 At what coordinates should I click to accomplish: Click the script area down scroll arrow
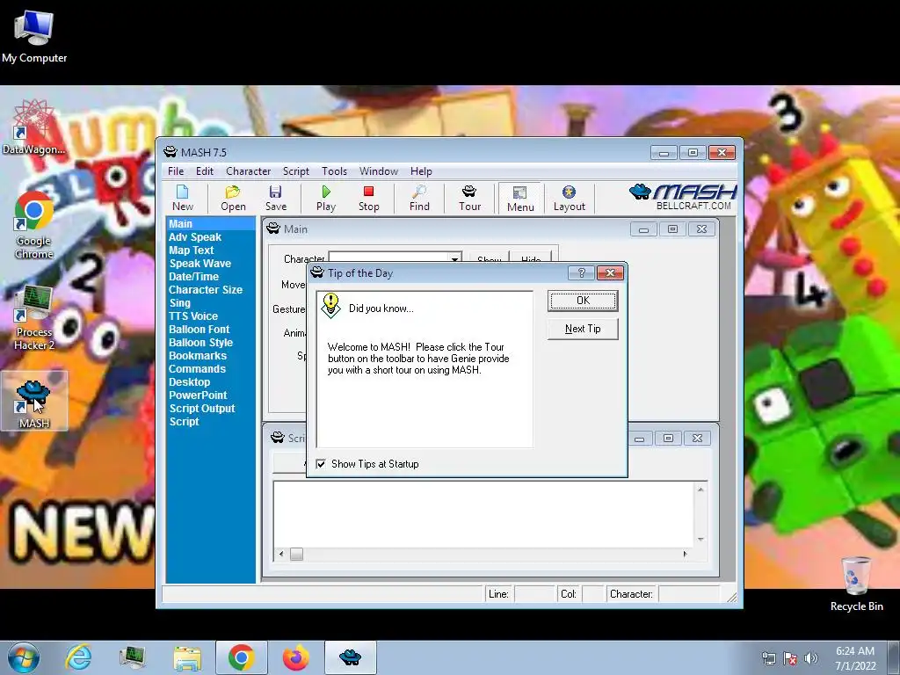pos(700,540)
